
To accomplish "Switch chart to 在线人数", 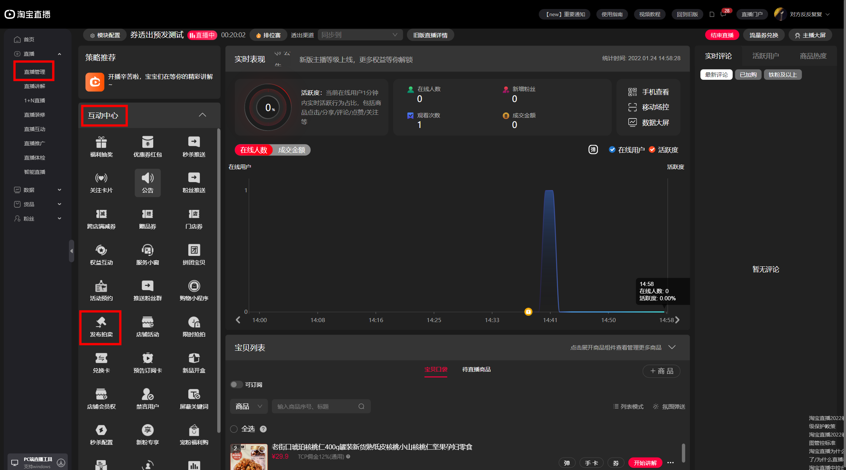I will click(254, 150).
